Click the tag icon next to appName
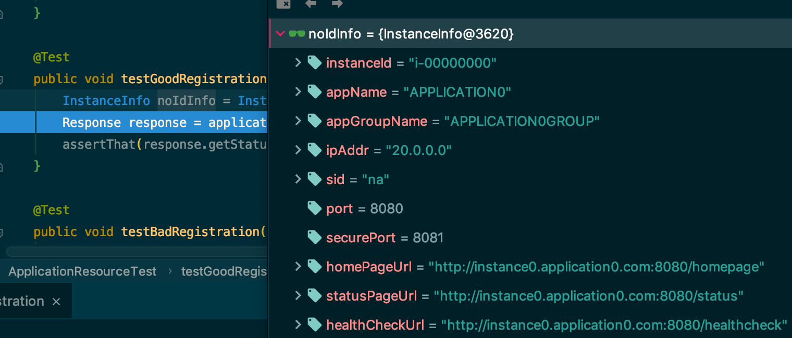Screen dimensions: 792x338 [x=314, y=92]
